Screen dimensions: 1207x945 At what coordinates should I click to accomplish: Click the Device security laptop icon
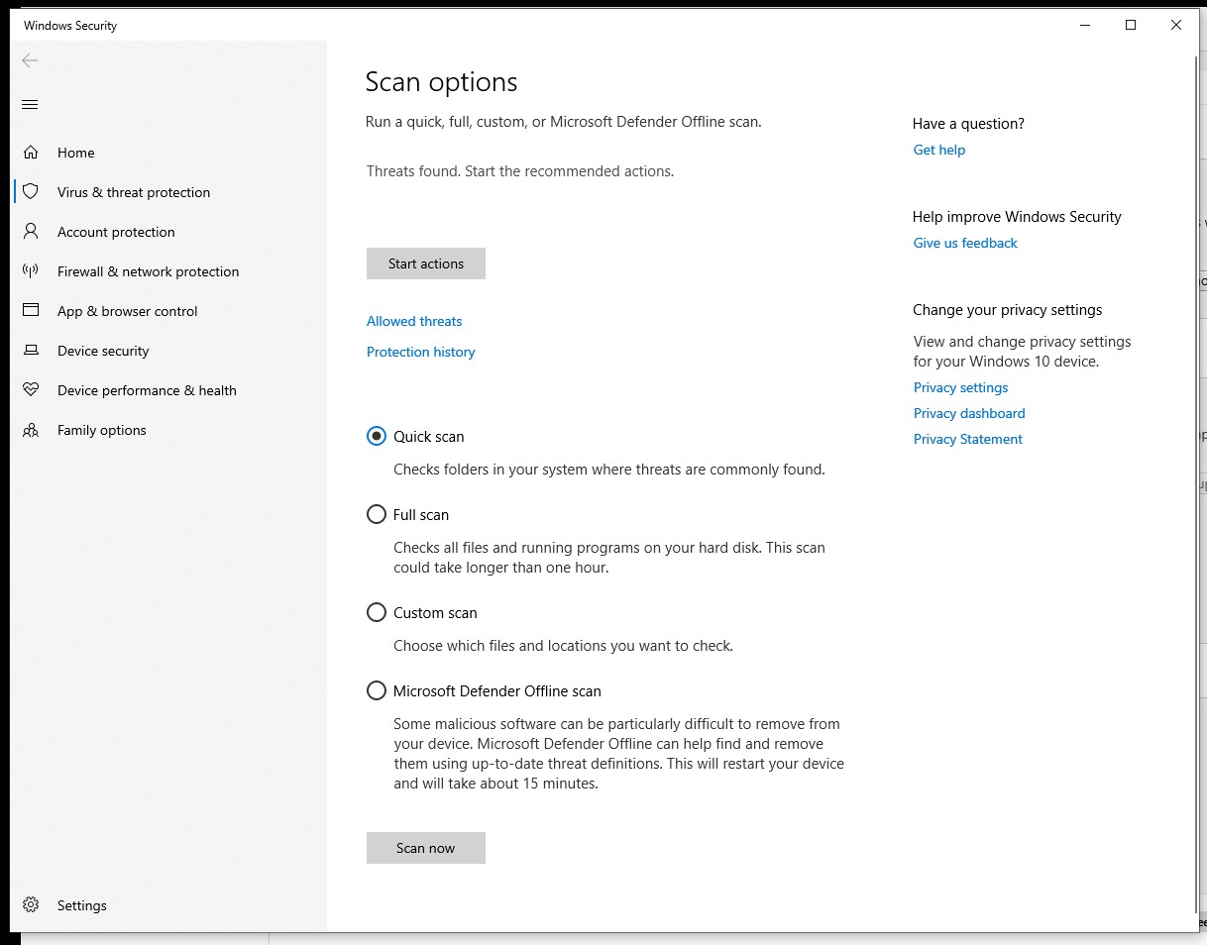[31, 350]
